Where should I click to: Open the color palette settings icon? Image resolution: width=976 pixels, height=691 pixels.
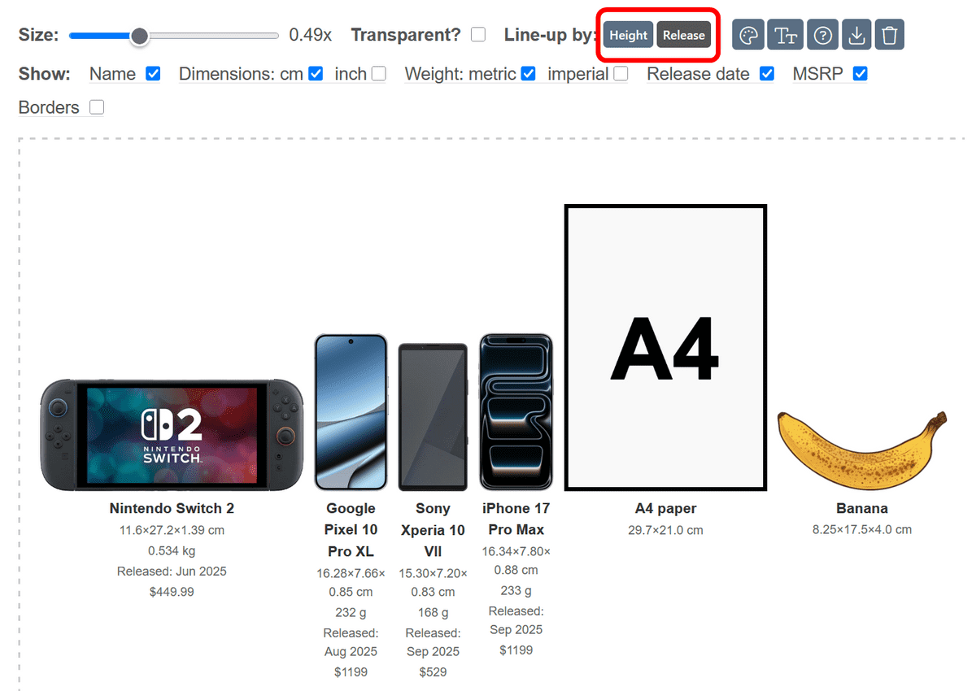click(x=748, y=35)
